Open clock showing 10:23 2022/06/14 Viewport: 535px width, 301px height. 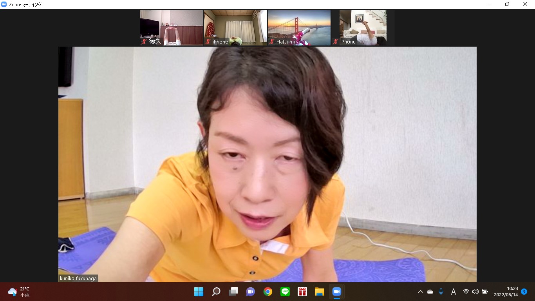tap(506, 292)
